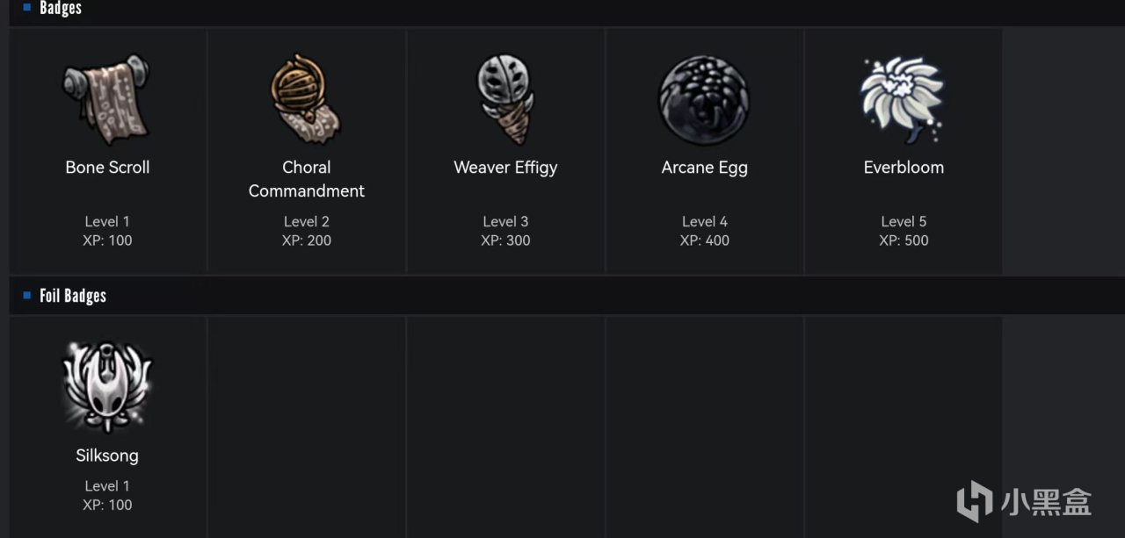This screenshot has height=538, width=1125.
Task: Click the Badges section header
Action: pyautogui.click(x=61, y=9)
